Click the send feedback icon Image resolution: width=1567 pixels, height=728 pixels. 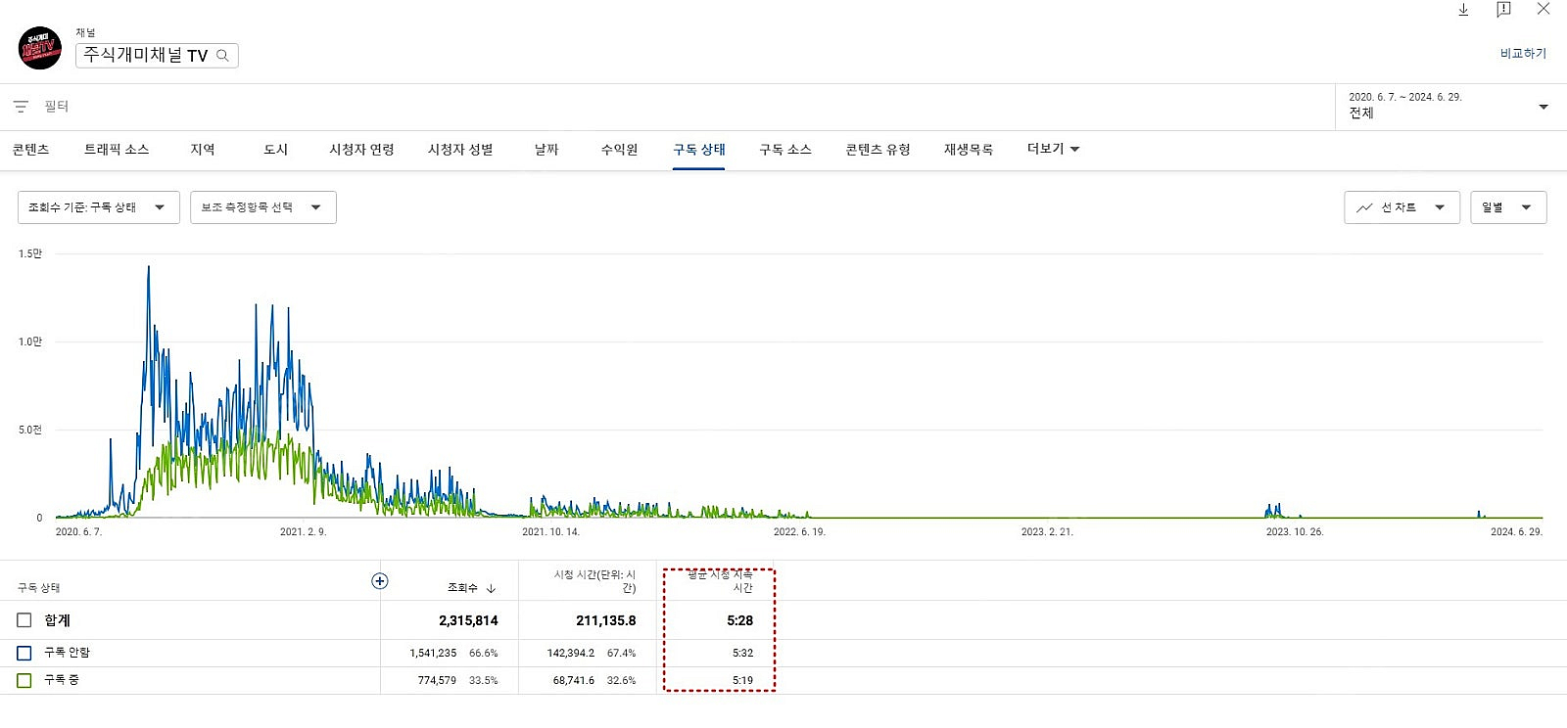coord(1503,10)
